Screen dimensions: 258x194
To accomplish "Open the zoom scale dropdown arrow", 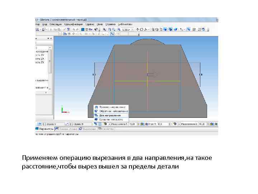I will [x=133, y=29].
